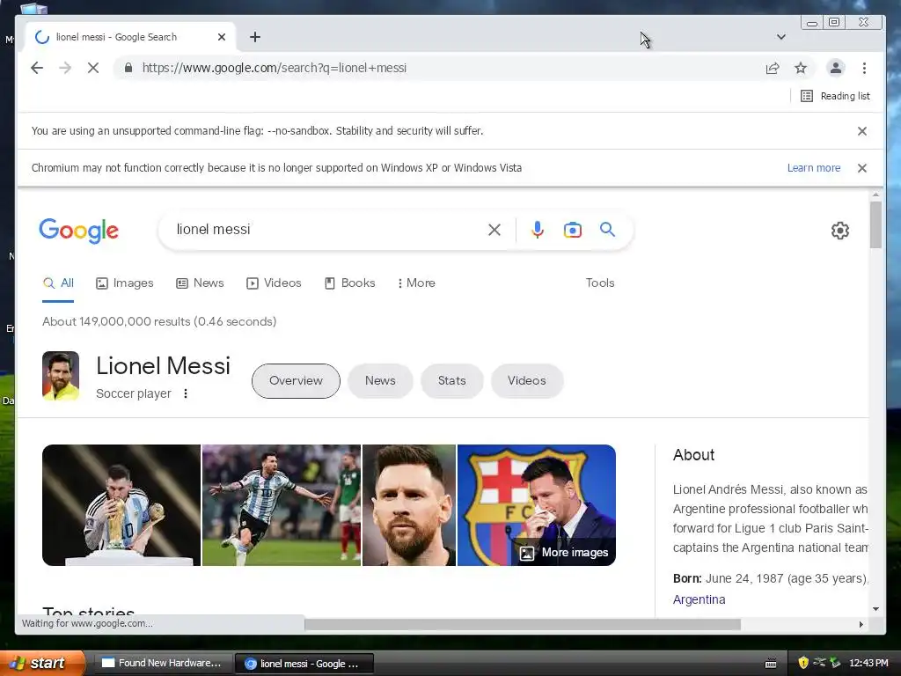Image resolution: width=901 pixels, height=676 pixels.
Task: Open image of Messi celebrating in Argentina kit
Action: [x=282, y=504]
